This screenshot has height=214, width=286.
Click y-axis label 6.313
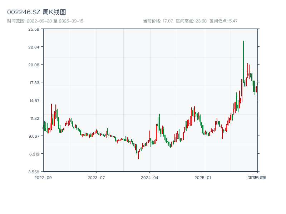point(34,154)
